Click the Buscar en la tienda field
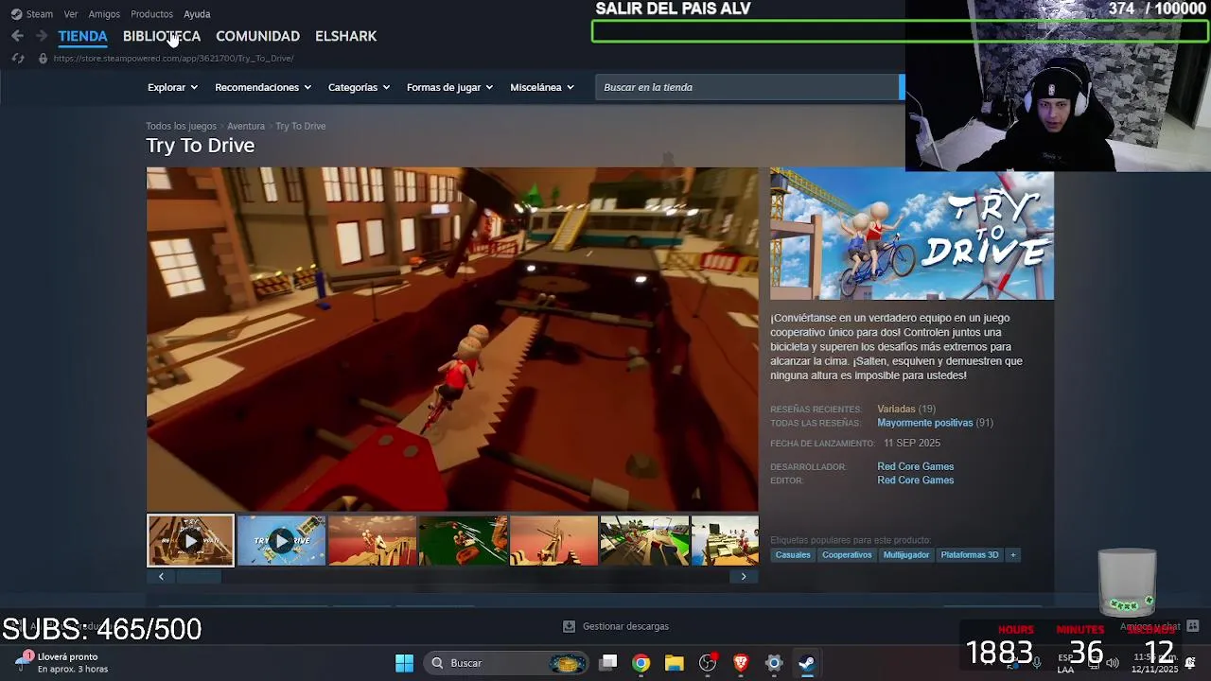Image resolution: width=1211 pixels, height=681 pixels. (747, 87)
